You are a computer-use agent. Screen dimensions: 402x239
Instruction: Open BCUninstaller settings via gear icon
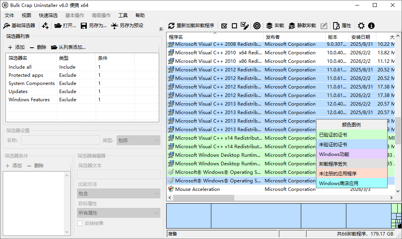point(361,26)
